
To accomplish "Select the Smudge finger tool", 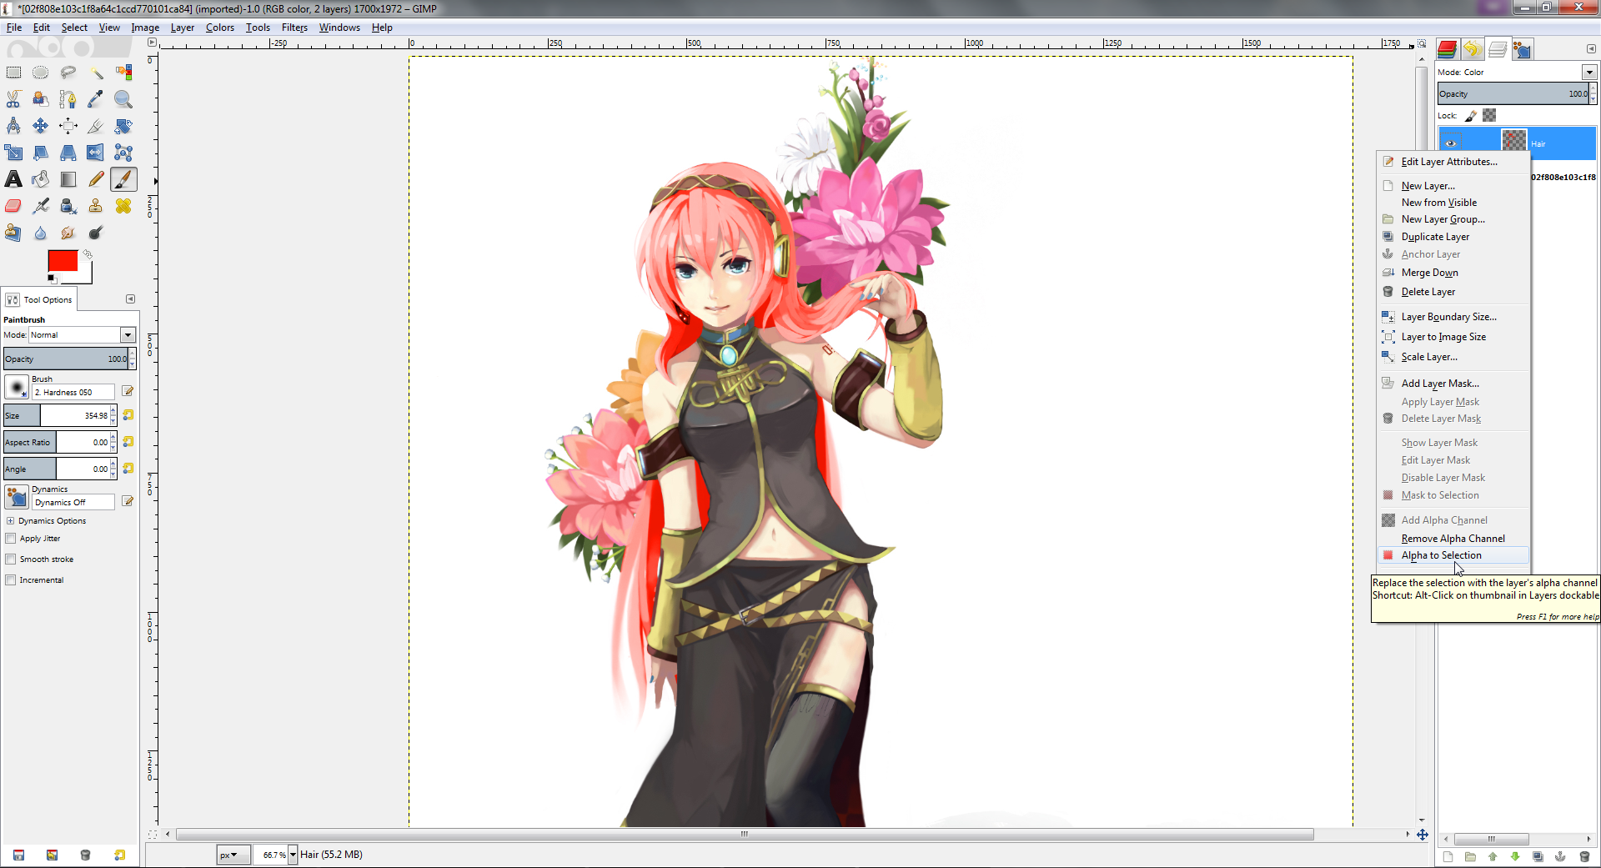I will [x=68, y=233].
